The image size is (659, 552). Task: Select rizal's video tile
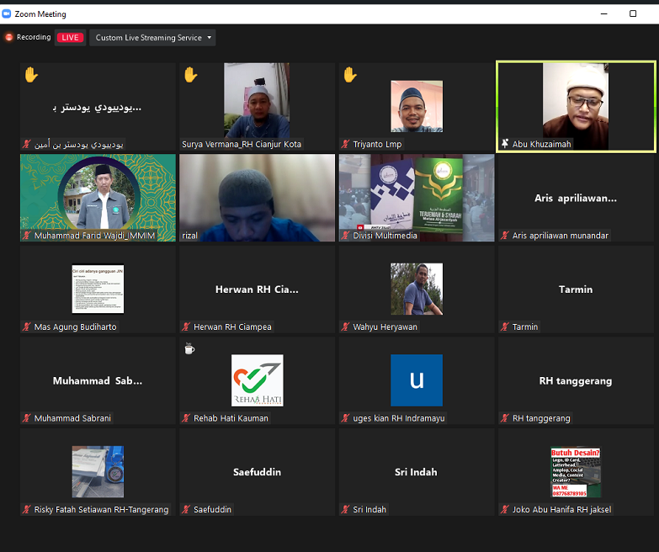[x=257, y=198]
